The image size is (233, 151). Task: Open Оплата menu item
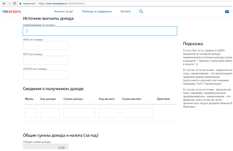point(125,11)
